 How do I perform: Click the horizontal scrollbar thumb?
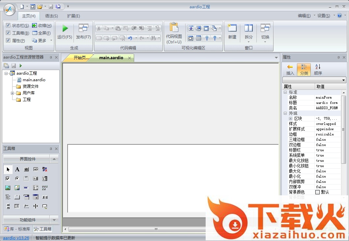pos(156,229)
